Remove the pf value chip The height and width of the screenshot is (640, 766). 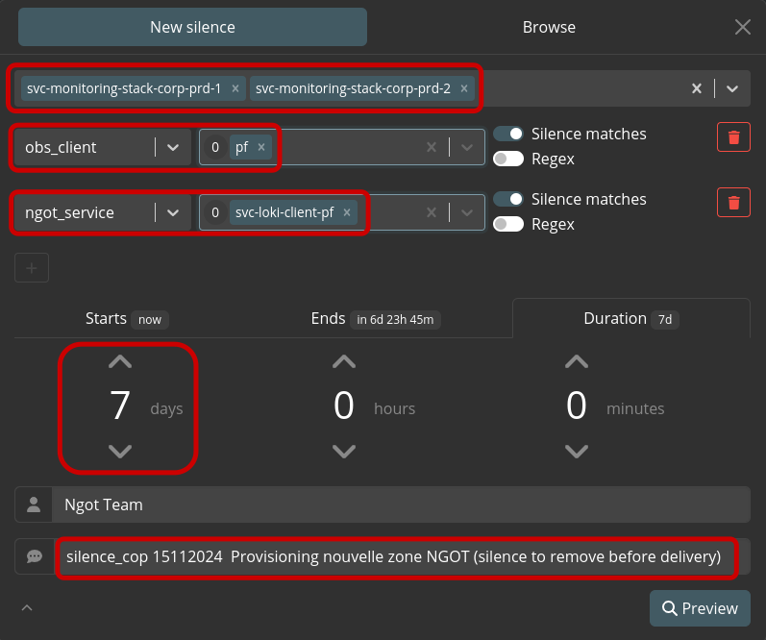(261, 147)
